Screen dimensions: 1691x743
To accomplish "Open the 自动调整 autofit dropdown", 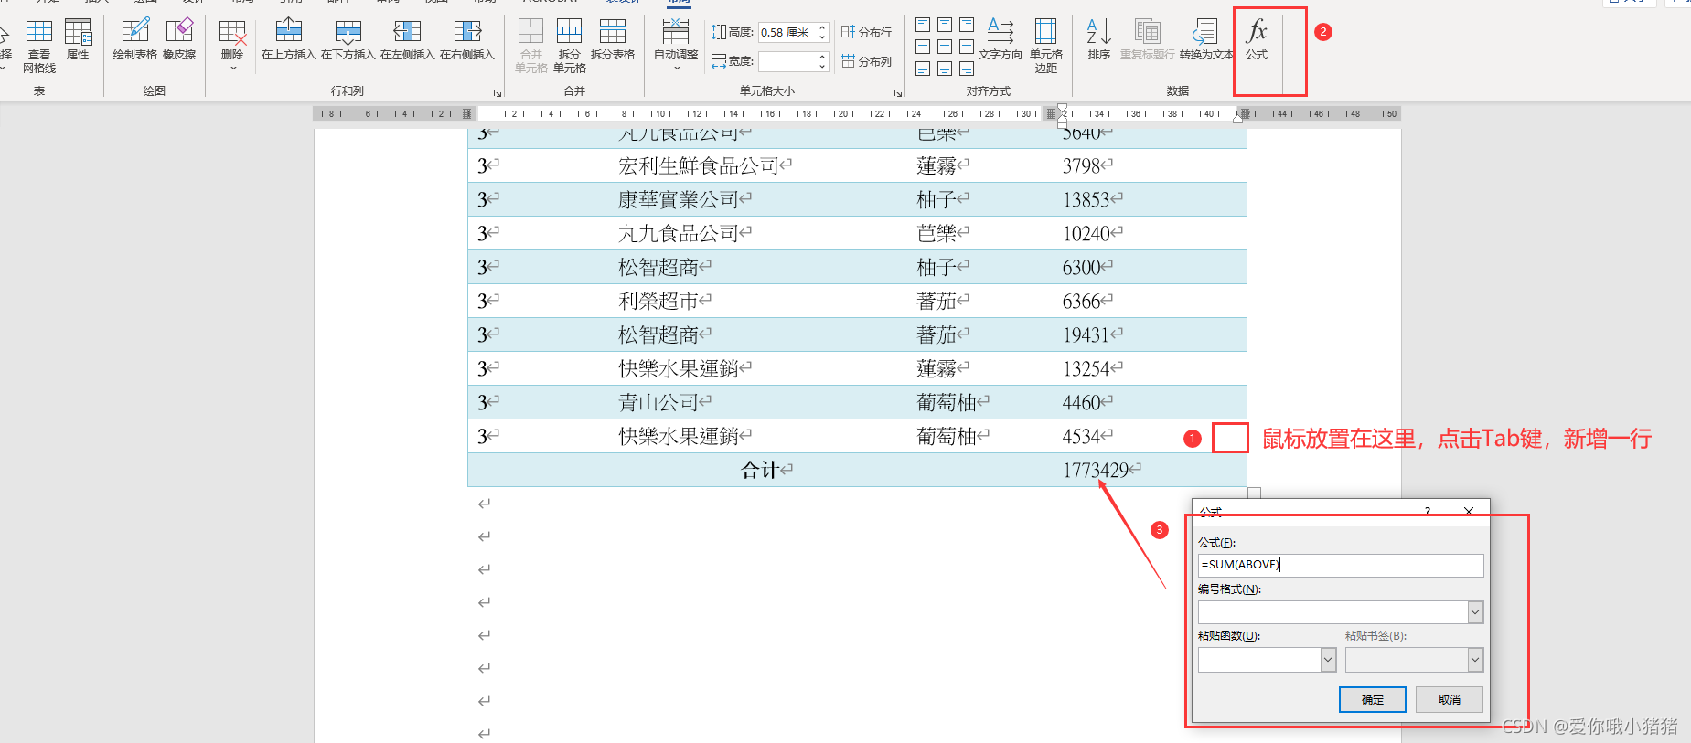I will [676, 45].
